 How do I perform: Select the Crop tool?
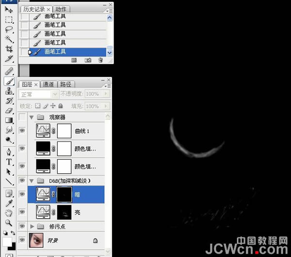[x=9, y=49]
